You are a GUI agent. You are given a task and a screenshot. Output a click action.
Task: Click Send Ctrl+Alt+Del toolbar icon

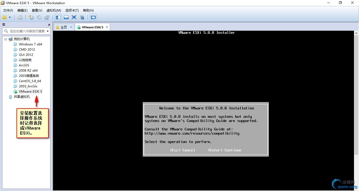(20, 17)
